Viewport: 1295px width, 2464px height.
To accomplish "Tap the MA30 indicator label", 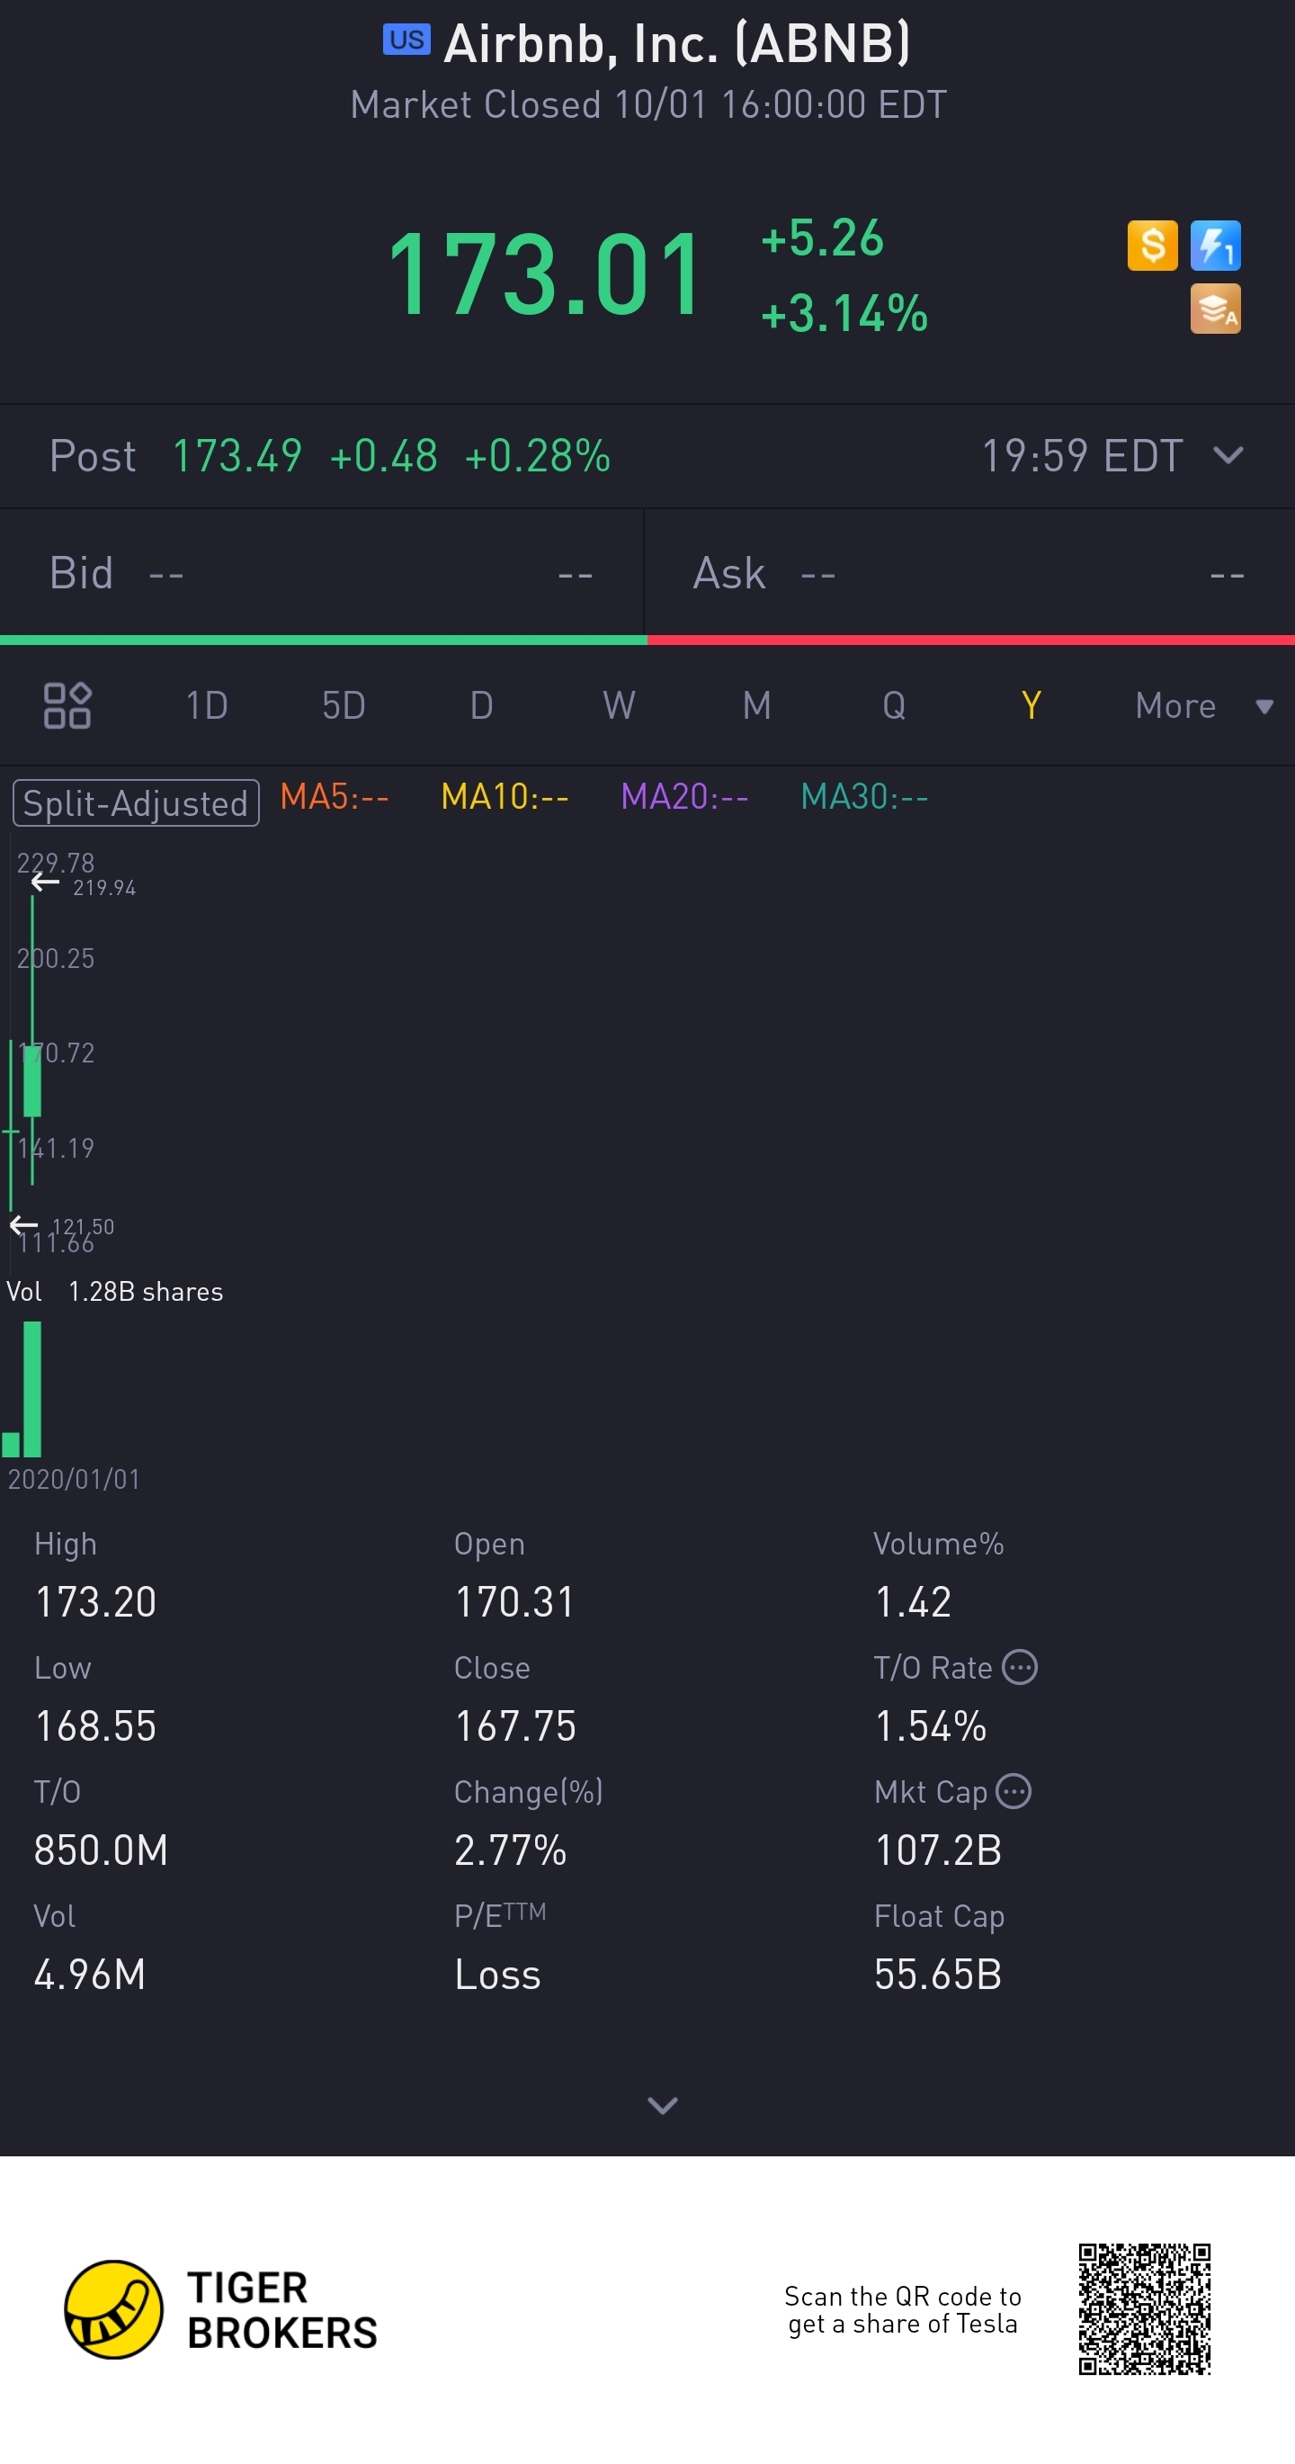I will pos(863,796).
